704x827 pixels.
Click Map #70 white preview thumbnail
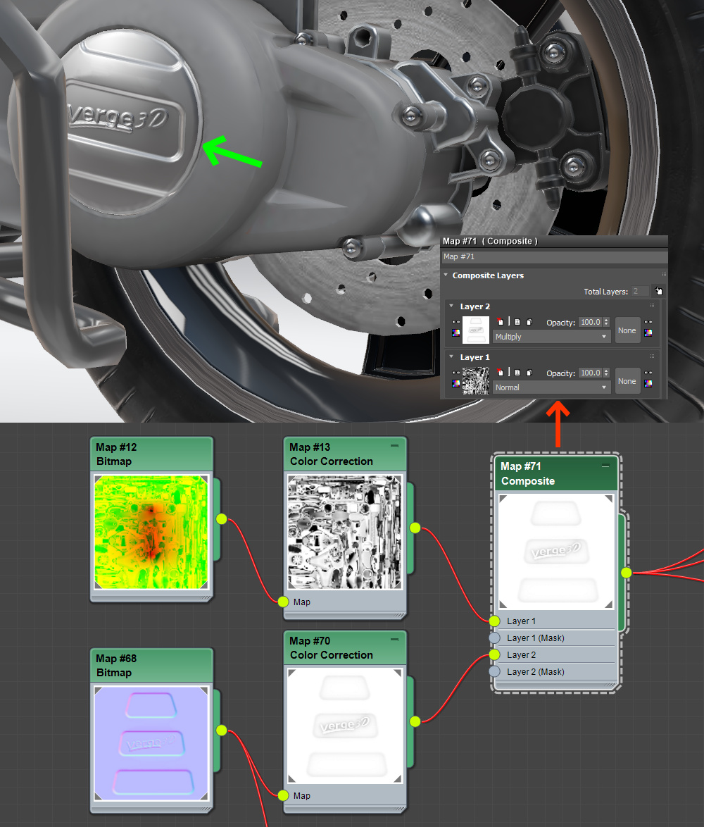[345, 726]
